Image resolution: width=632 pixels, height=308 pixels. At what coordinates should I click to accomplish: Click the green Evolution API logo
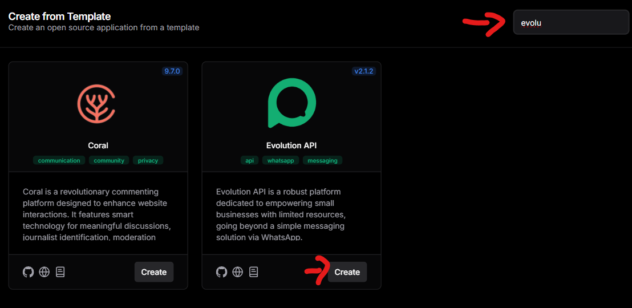coord(291,103)
